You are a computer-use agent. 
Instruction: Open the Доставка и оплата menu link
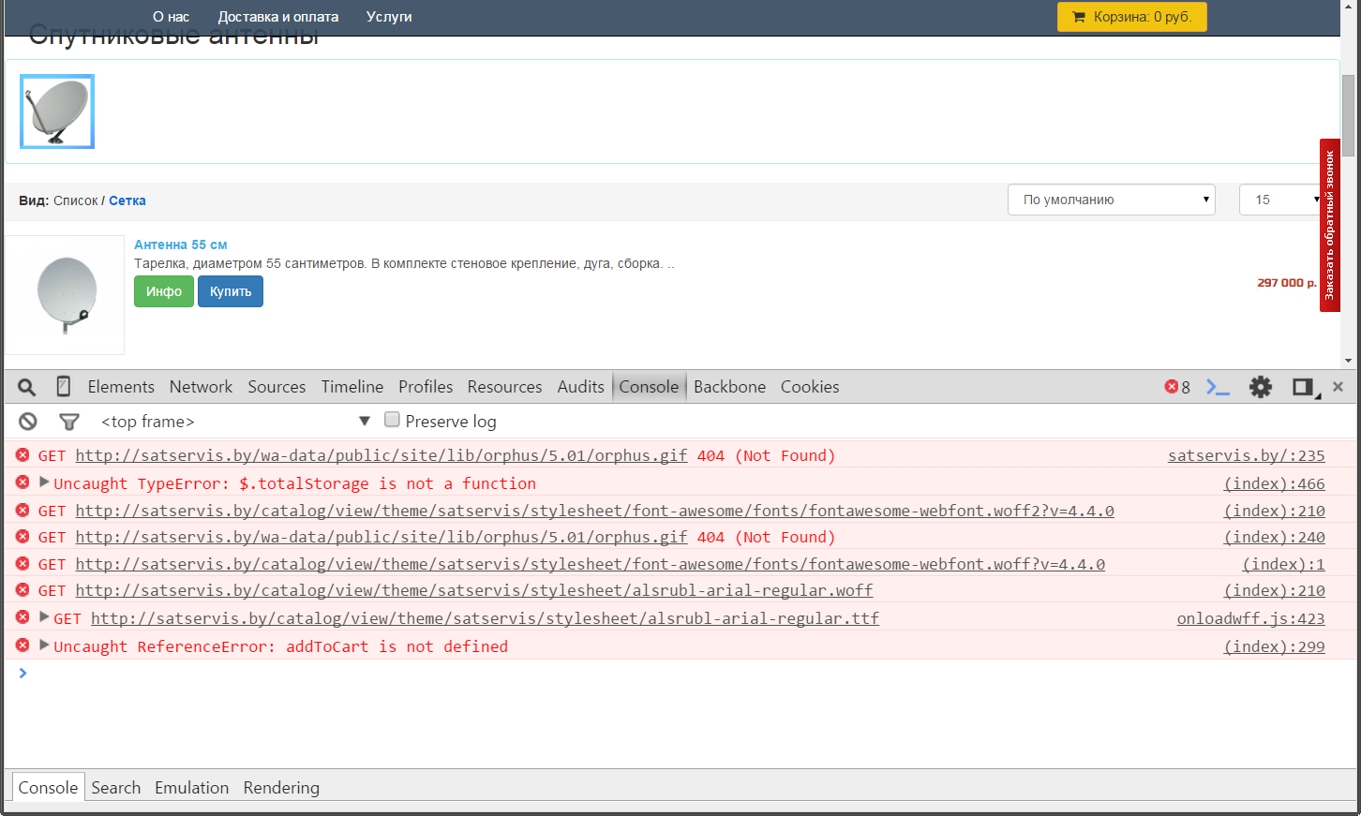click(278, 17)
